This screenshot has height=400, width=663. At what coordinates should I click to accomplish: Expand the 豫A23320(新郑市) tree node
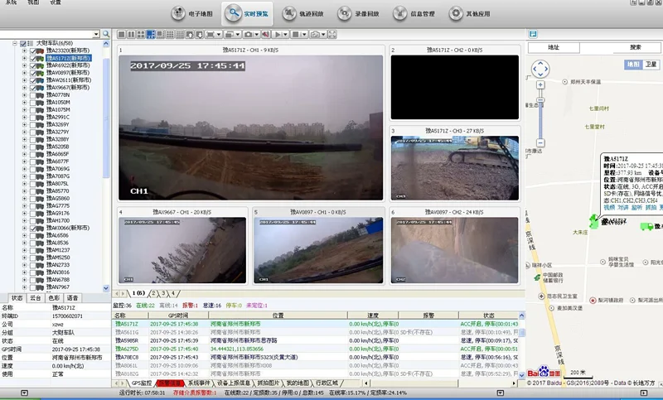[24, 51]
